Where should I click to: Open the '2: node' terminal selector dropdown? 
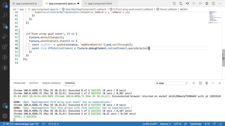pos(172,83)
